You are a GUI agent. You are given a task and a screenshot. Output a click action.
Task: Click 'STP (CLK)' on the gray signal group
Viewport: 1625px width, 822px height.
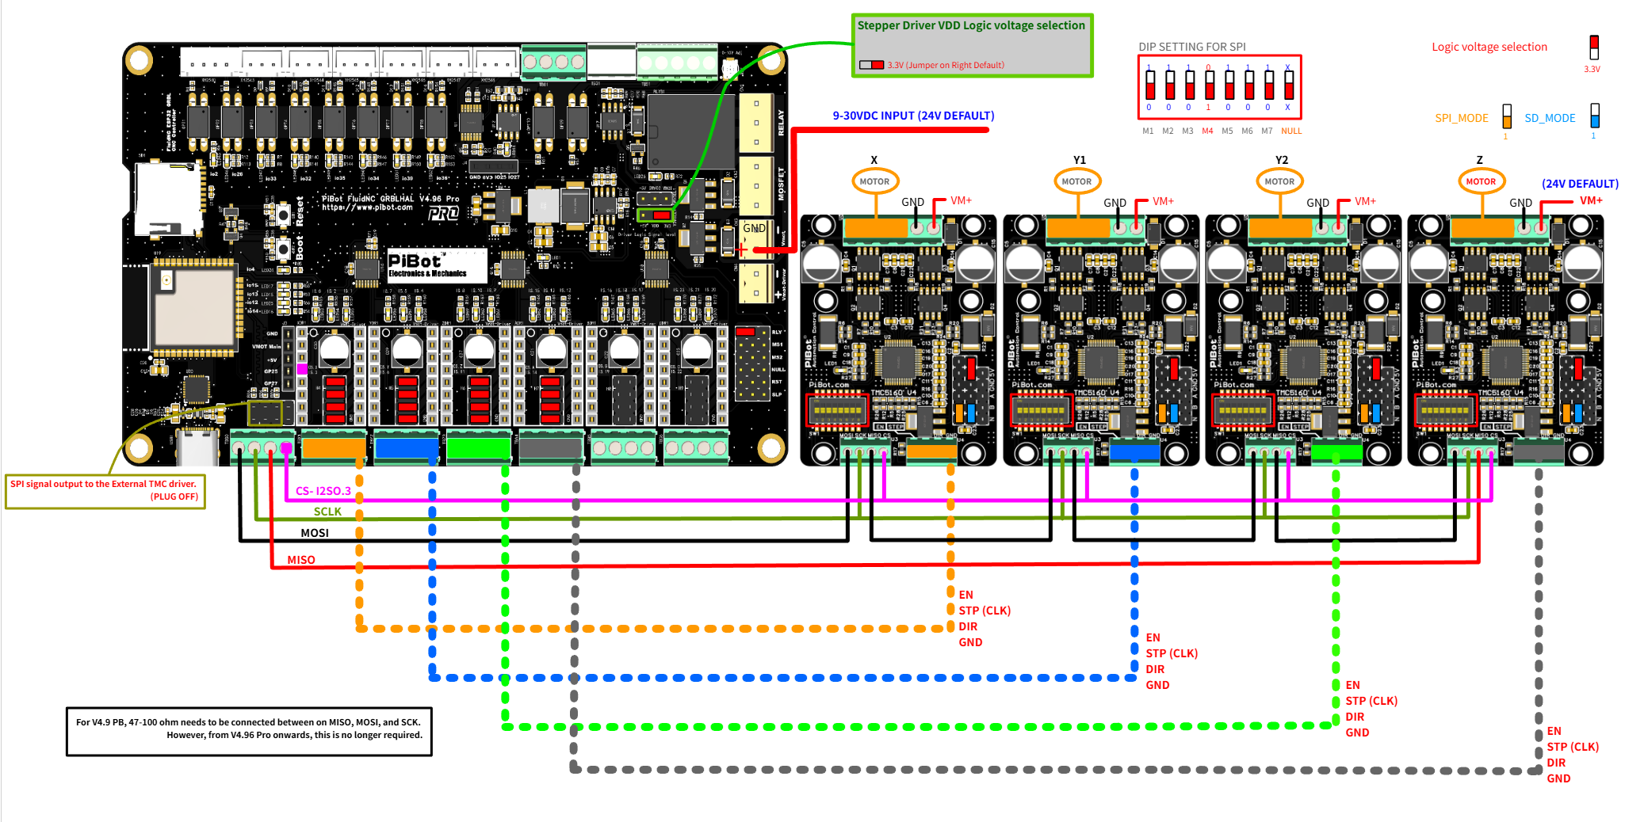point(1573,747)
